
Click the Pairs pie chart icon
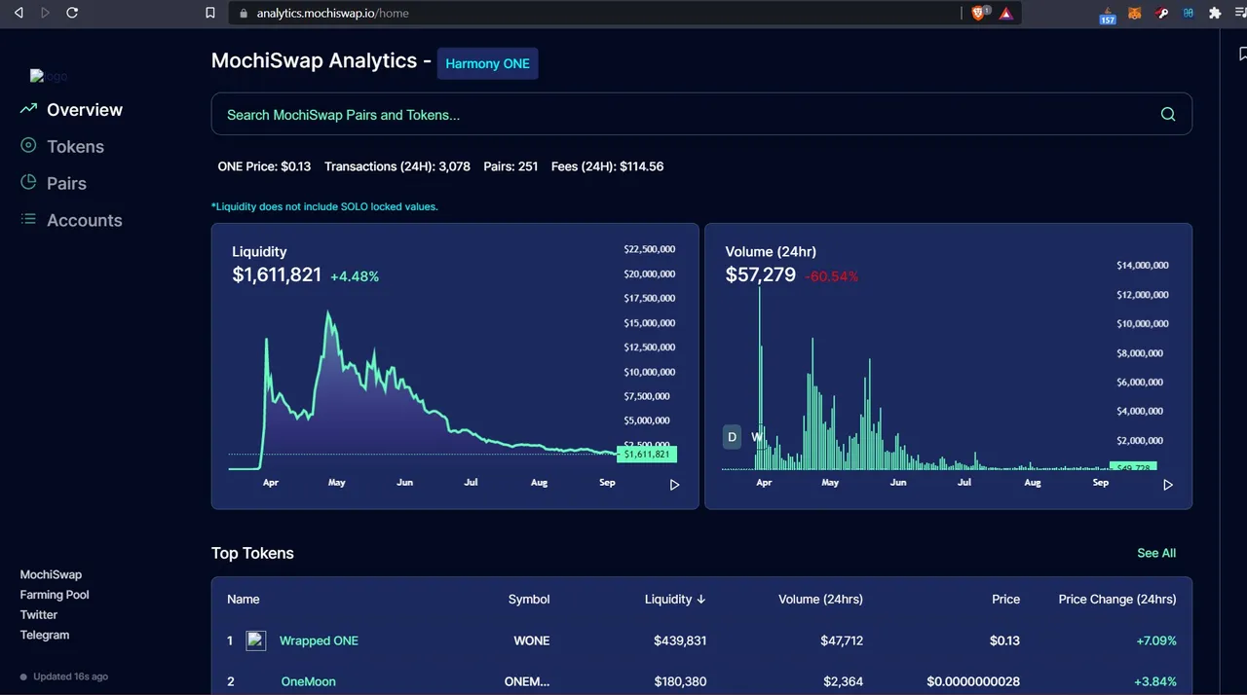coord(28,182)
